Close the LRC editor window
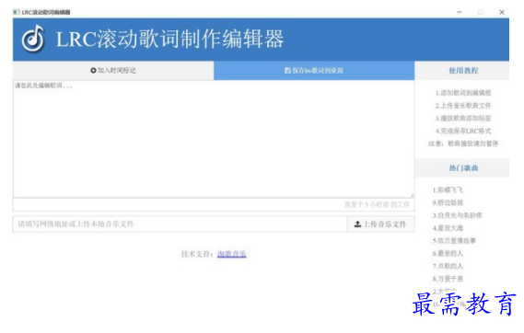The width and height of the screenshot is (524, 333). pos(502,12)
